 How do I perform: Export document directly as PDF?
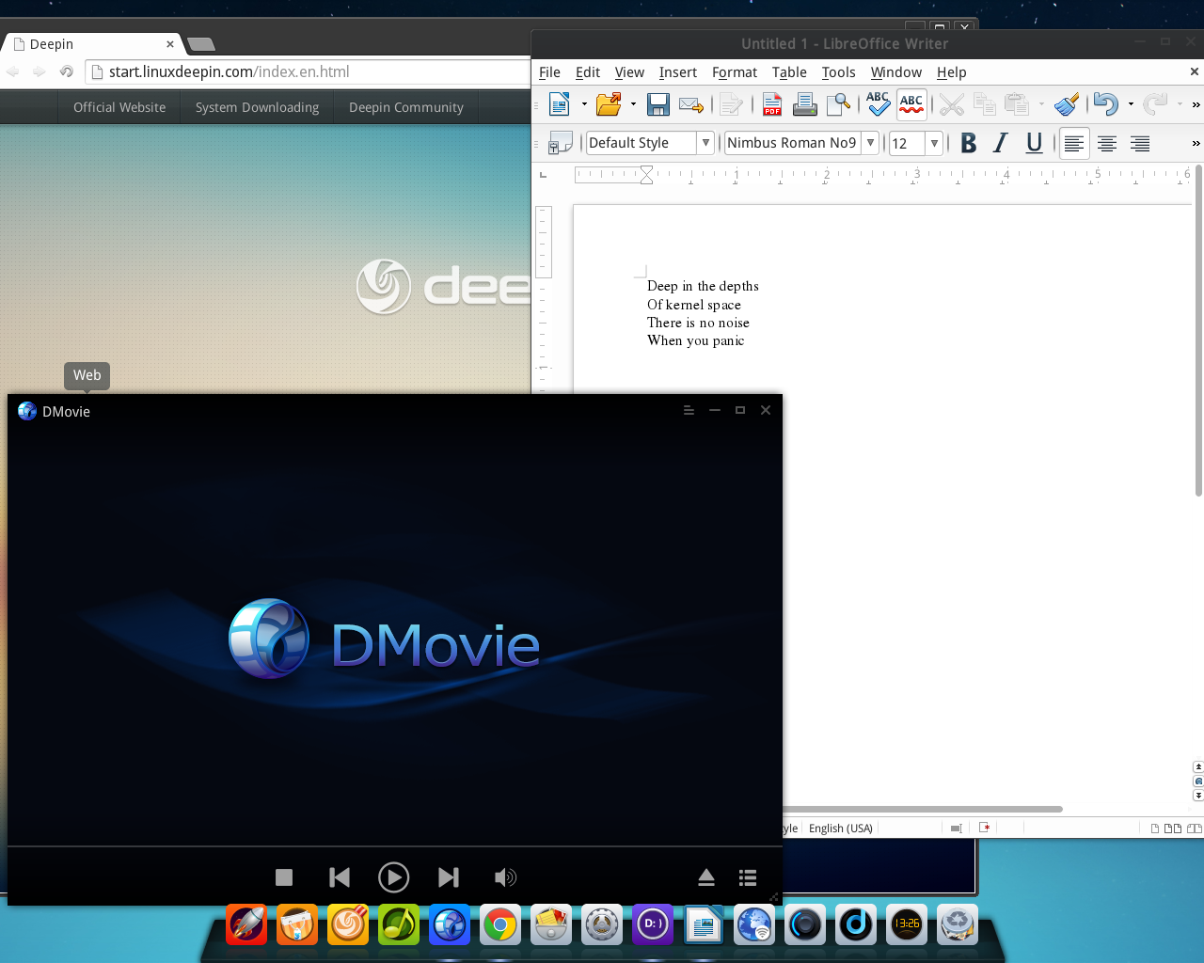pos(772,104)
